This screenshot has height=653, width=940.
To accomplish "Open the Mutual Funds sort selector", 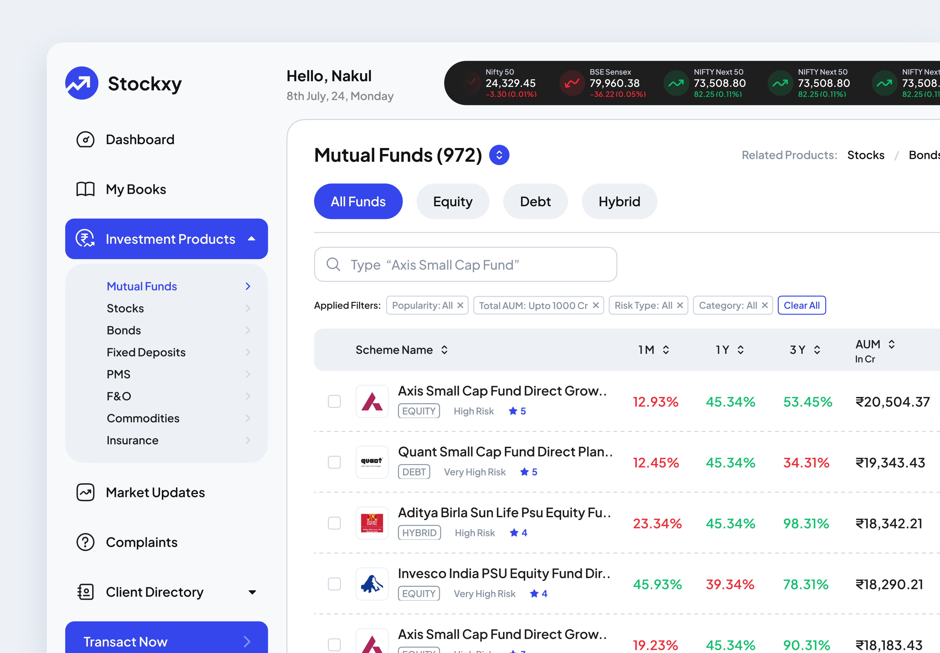I will 499,155.
